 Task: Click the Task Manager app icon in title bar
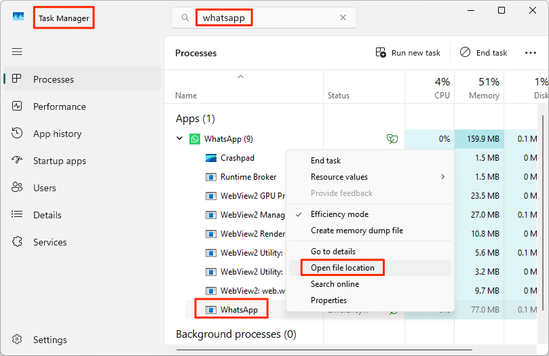click(18, 16)
